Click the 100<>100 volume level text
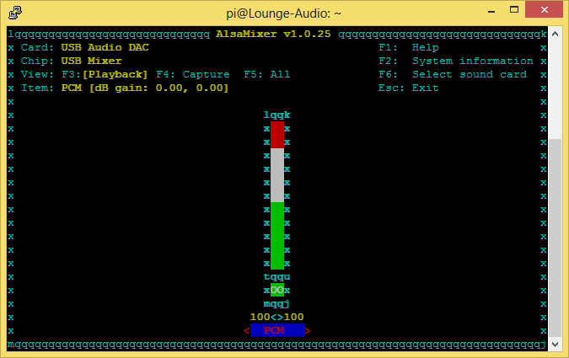The height and width of the screenshot is (358, 569). pyautogui.click(x=276, y=317)
